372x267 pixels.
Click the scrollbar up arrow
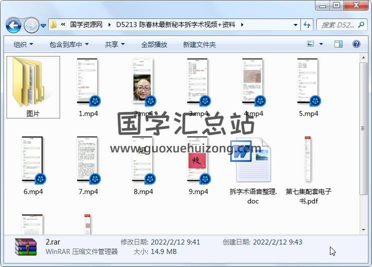click(363, 57)
